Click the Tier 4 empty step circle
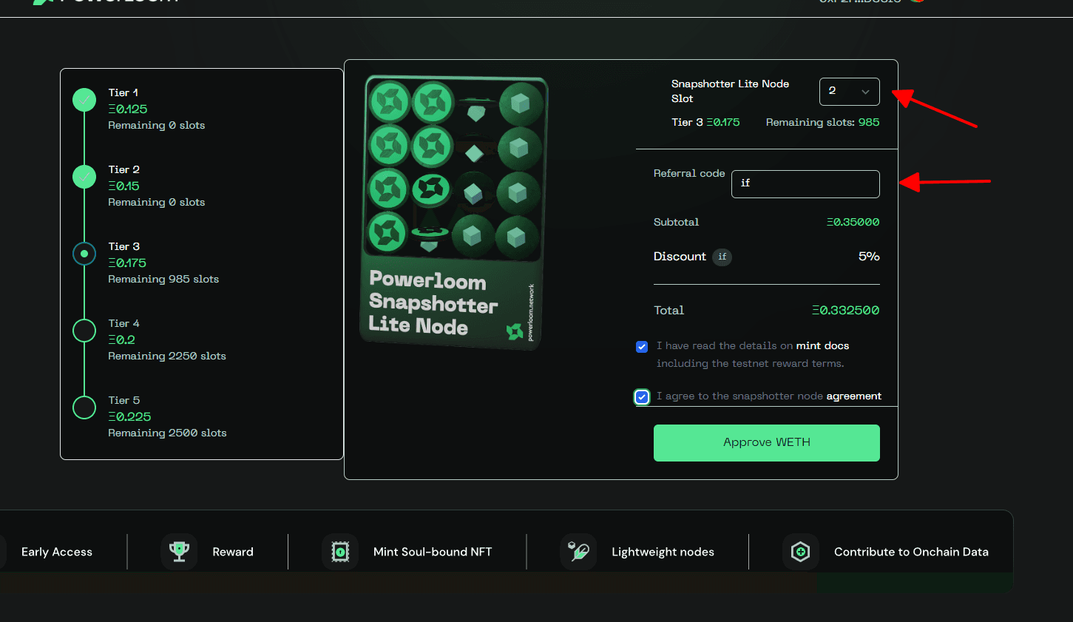Image resolution: width=1073 pixels, height=622 pixels. [84, 331]
